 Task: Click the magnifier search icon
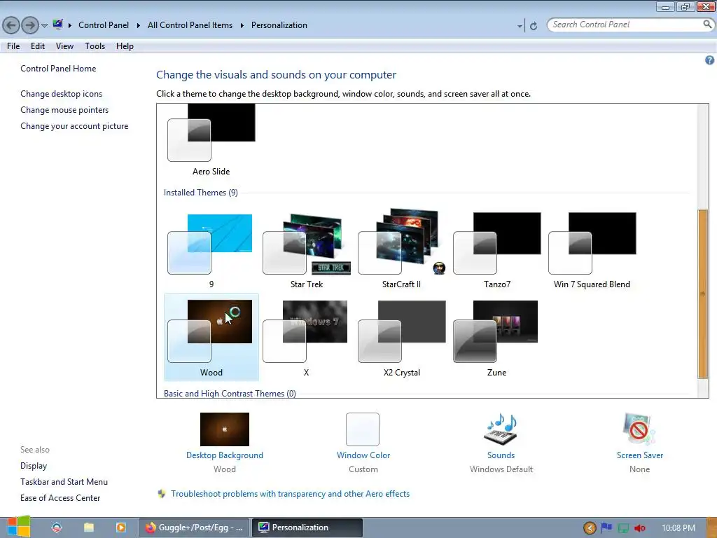point(707,25)
